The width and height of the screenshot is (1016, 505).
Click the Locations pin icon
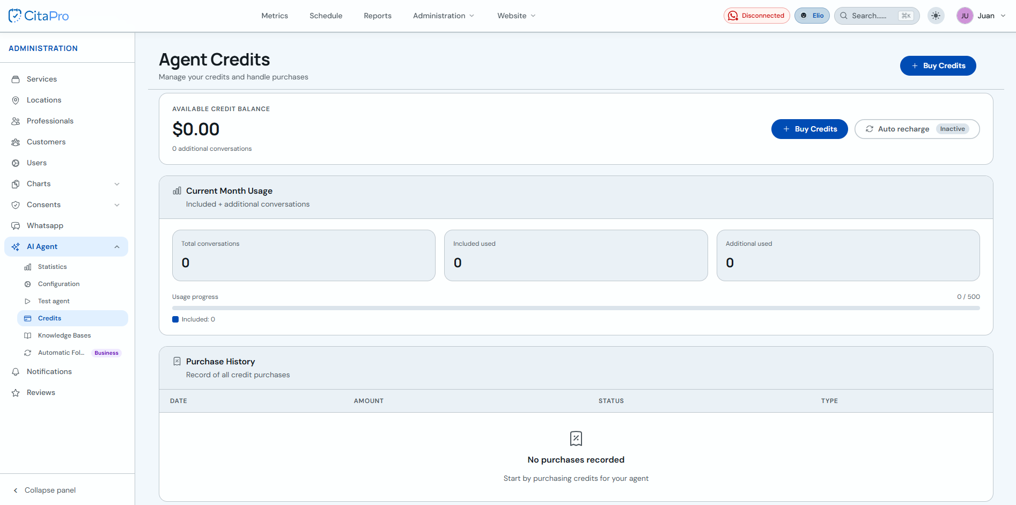16,100
